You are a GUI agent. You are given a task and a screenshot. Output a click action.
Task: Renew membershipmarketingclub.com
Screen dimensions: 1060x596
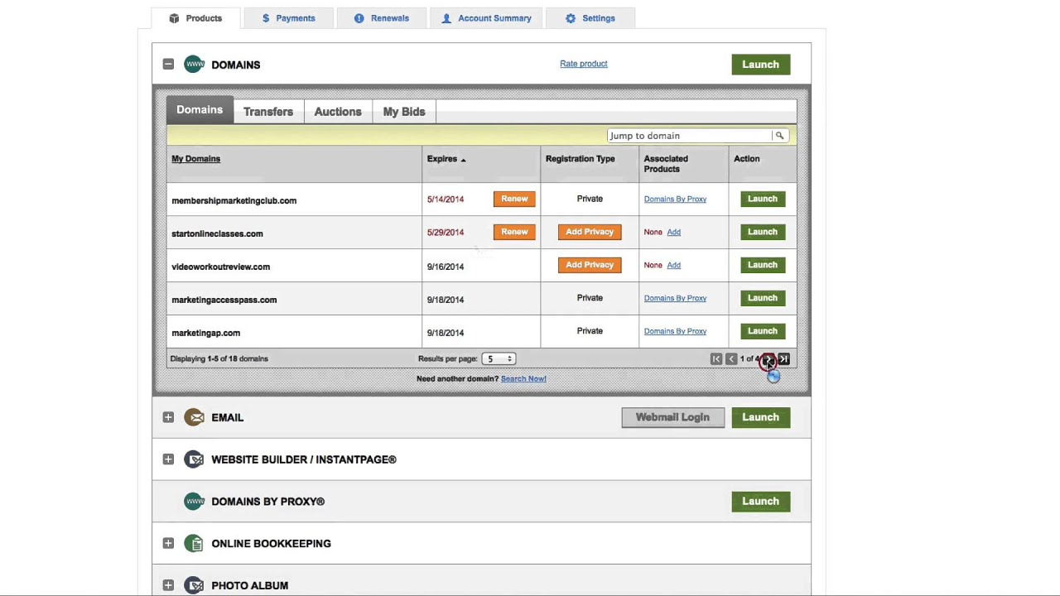coord(514,199)
